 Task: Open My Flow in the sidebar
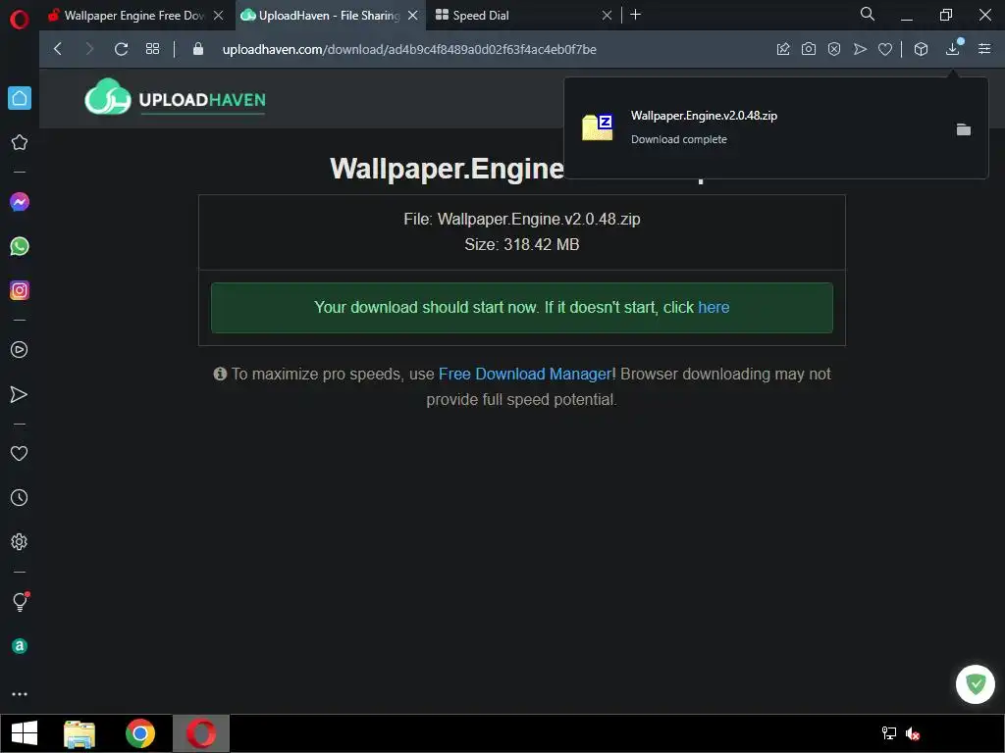point(20,394)
